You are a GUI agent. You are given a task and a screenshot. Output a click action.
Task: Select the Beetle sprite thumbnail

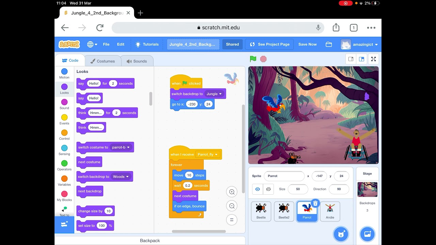coord(261,211)
